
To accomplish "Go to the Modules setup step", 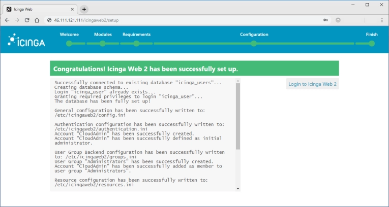I will point(103,34).
